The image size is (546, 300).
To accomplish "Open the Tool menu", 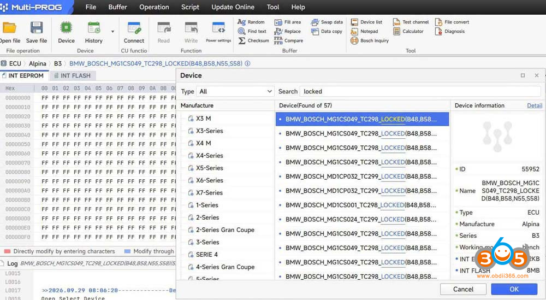I will point(272,7).
